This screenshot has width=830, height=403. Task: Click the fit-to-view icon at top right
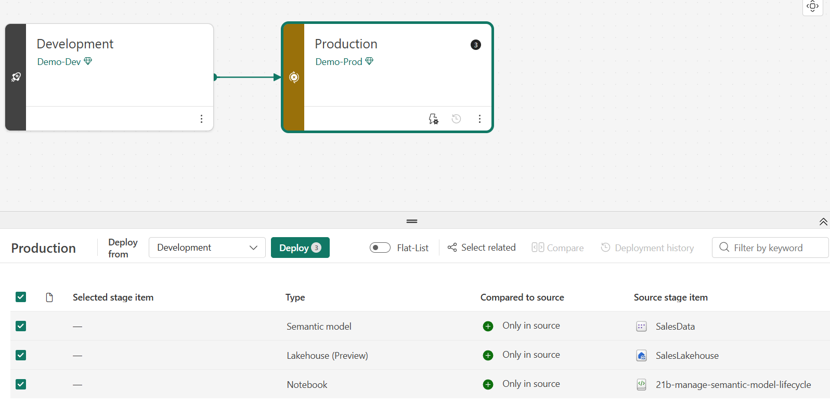pyautogui.click(x=812, y=7)
